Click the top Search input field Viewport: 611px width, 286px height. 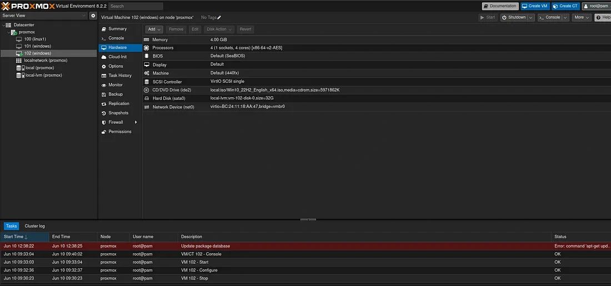click(136, 6)
